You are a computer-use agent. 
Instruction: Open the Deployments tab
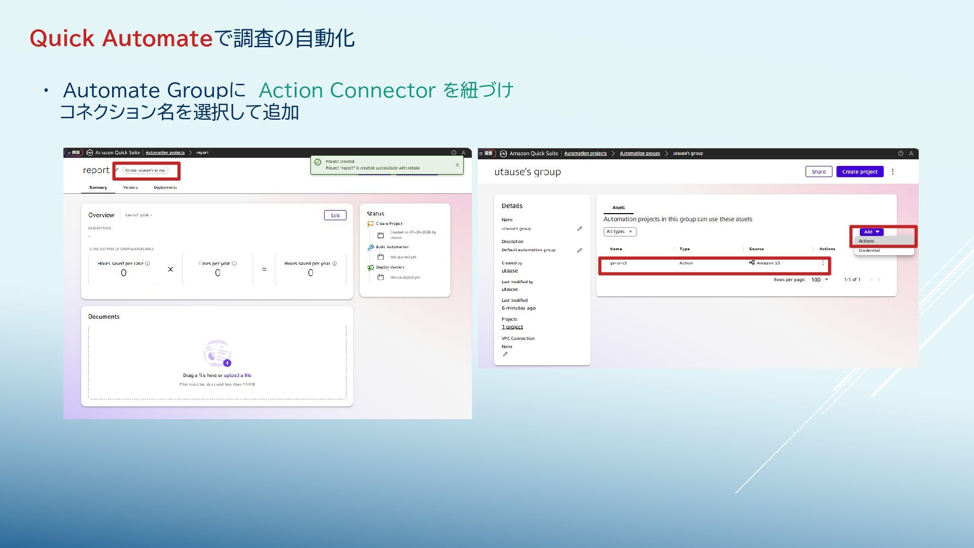(165, 187)
